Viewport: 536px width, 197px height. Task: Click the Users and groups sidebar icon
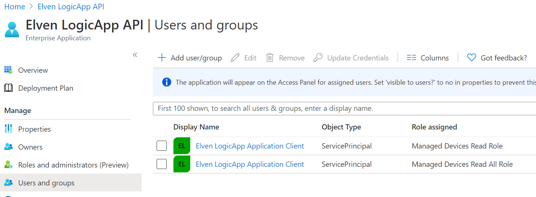tap(8, 183)
